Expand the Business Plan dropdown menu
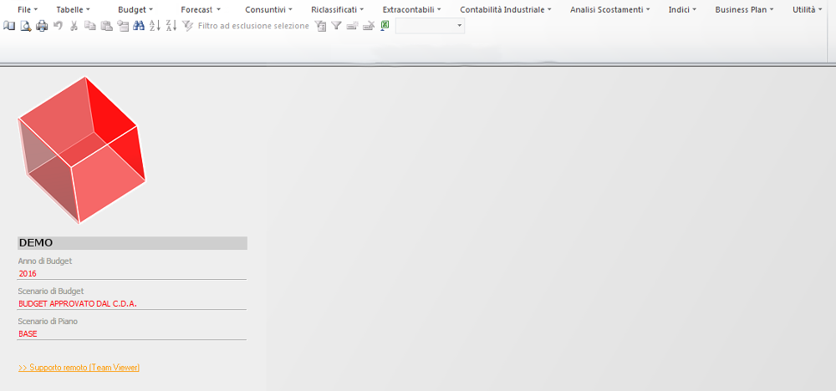 pyautogui.click(x=744, y=9)
